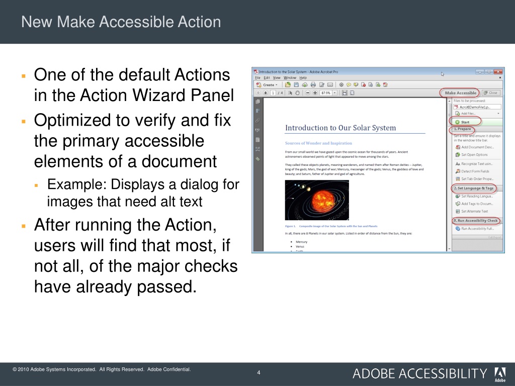Click the yellow sticky note comment icon
Screen dimensions: 515x386
349,84
